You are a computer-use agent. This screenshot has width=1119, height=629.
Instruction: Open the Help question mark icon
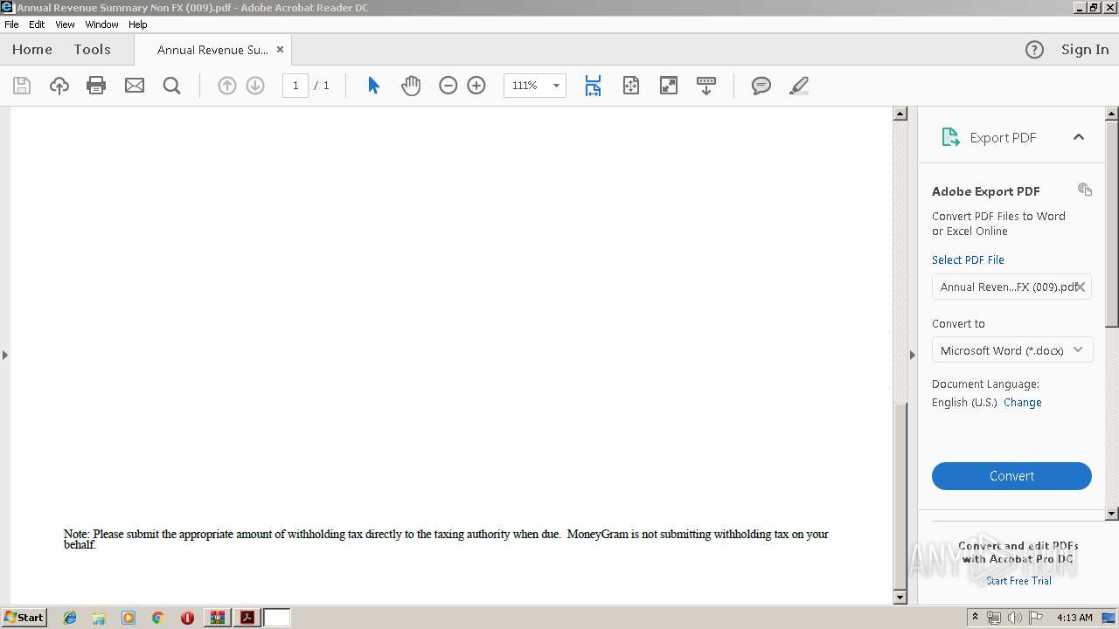[x=1034, y=50]
